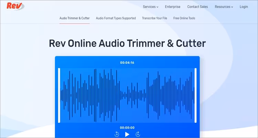The height and width of the screenshot is (138, 258).
Task: Rewind audio 15 seconds
Action: coord(117,134)
